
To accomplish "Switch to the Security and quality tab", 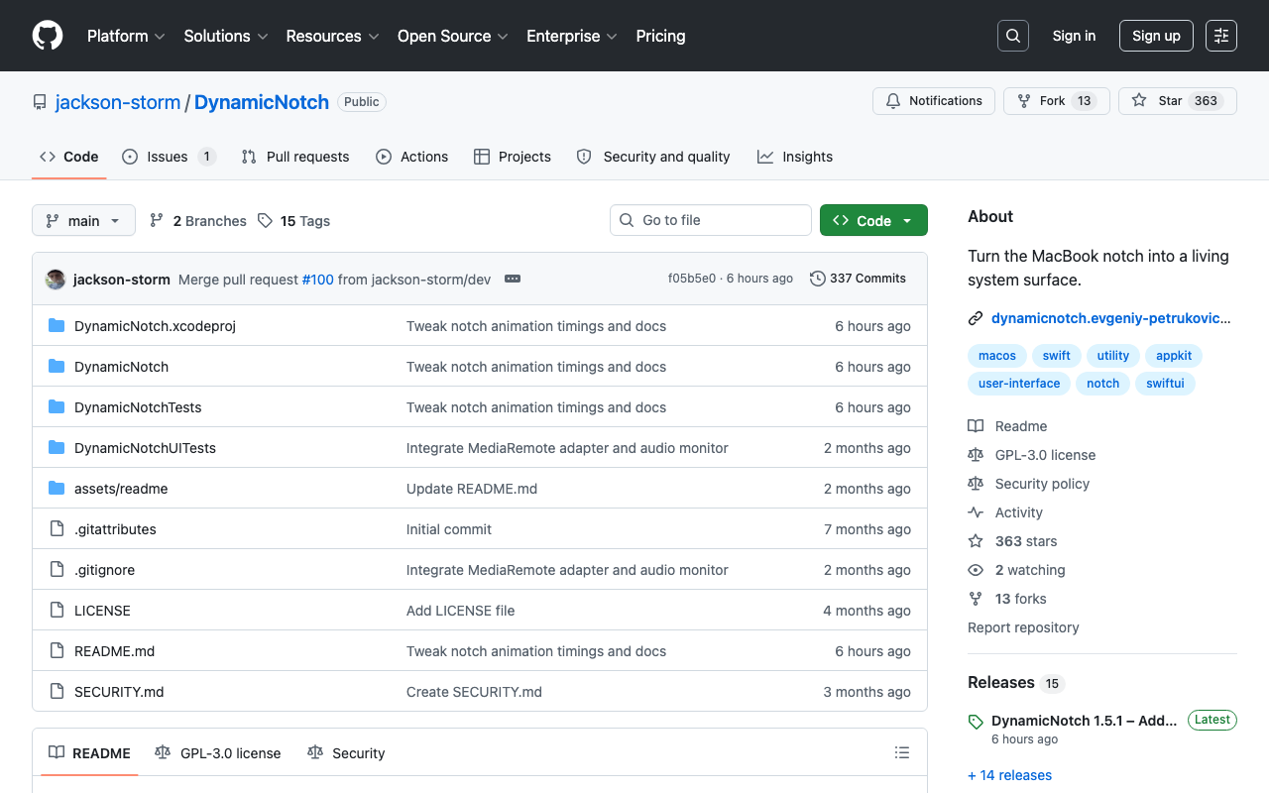I will tap(653, 157).
